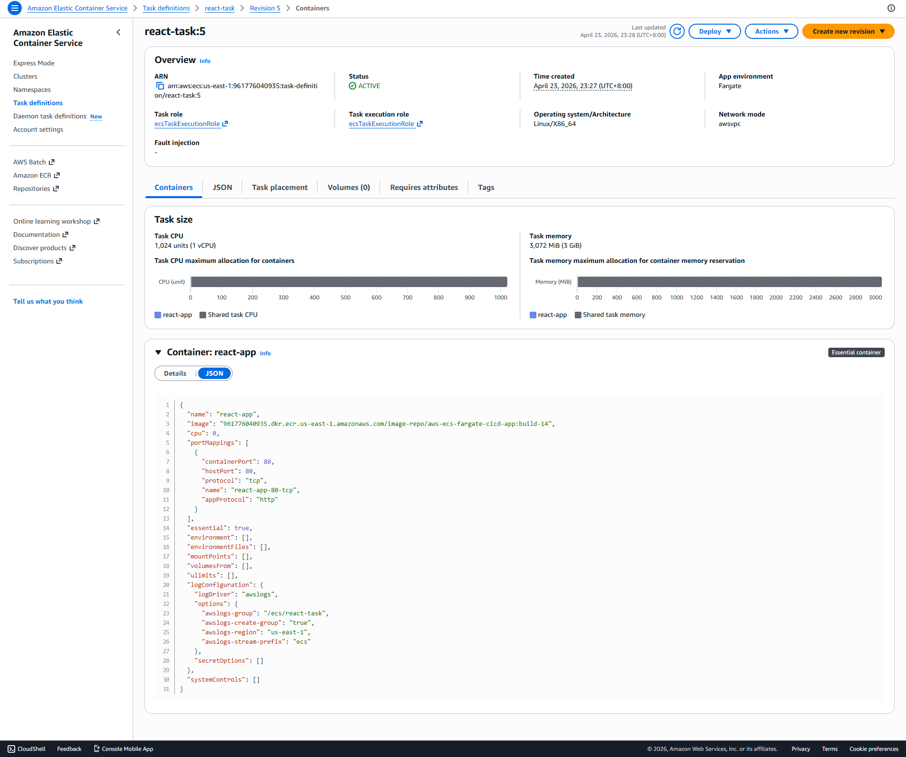Screen dimensions: 906x757
Task: Click the awslogs-group line in JSON
Action: (x=265, y=613)
